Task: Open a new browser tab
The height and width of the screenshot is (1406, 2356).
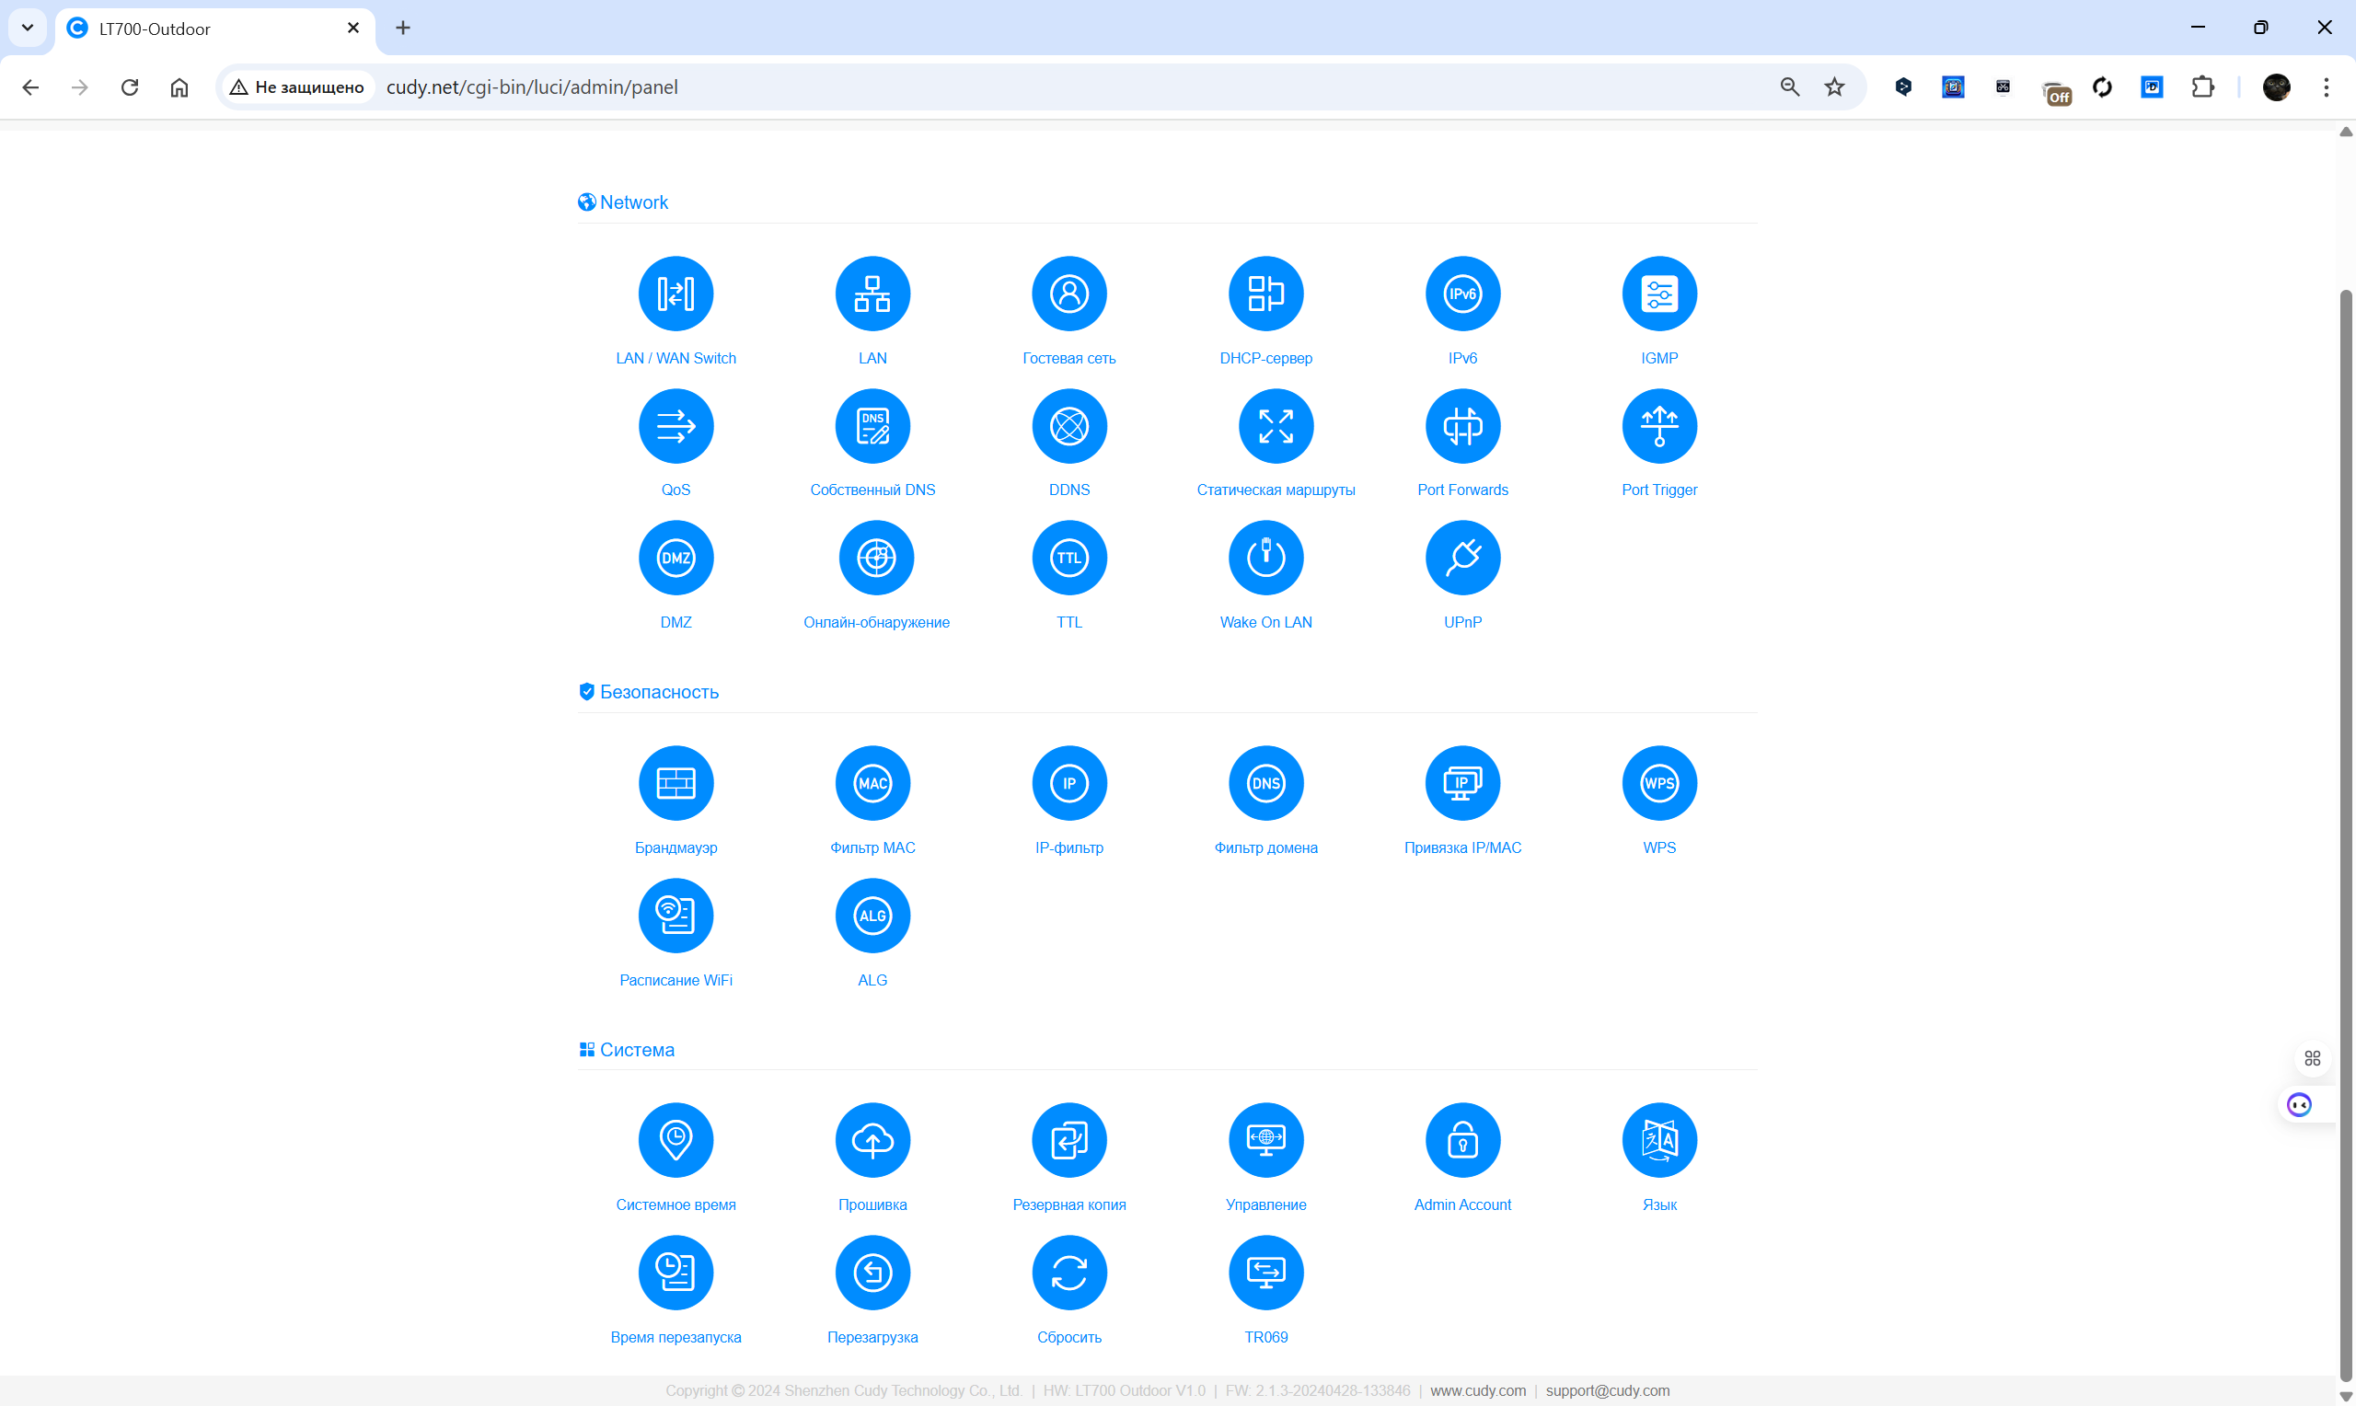Action: pos(402,28)
